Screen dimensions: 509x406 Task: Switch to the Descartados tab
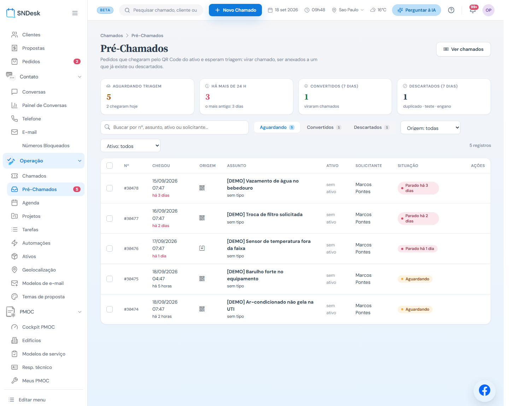(x=371, y=127)
